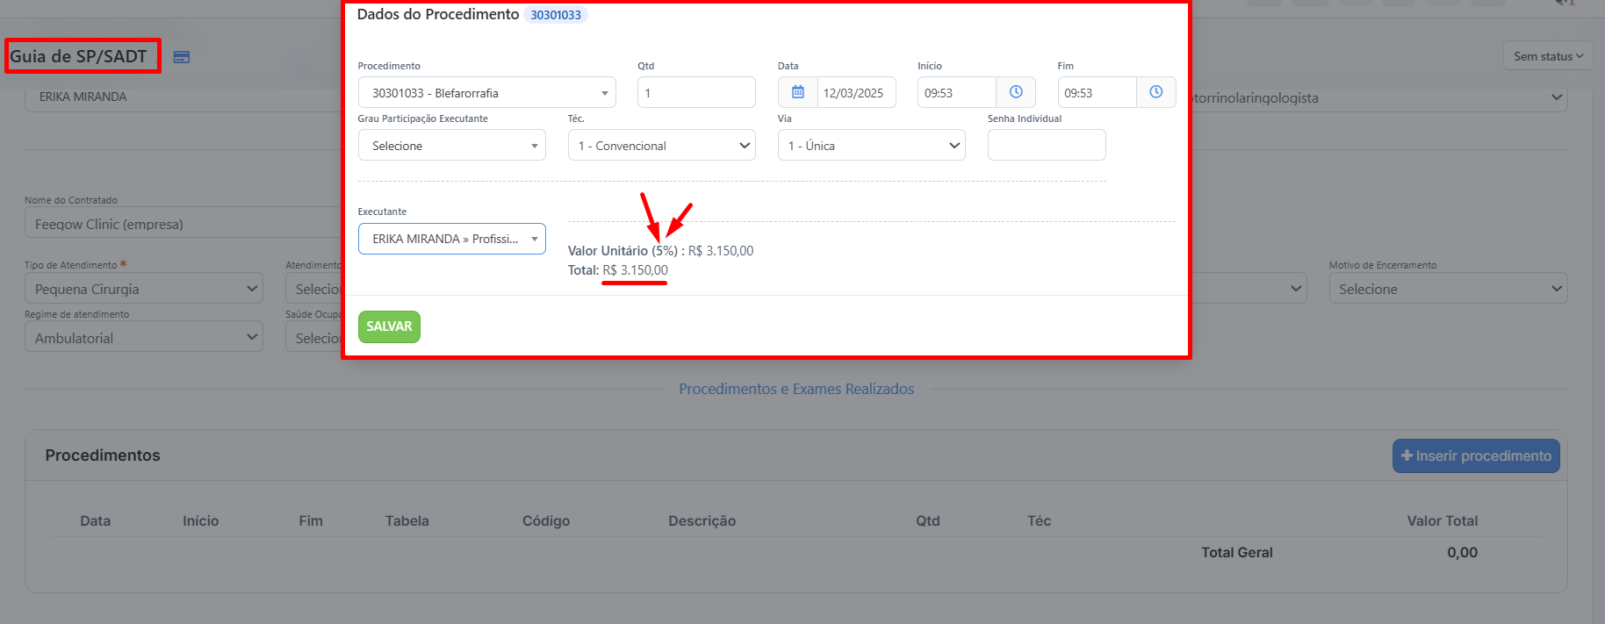Click Procedimentos e Exames Realizados heading

796,389
